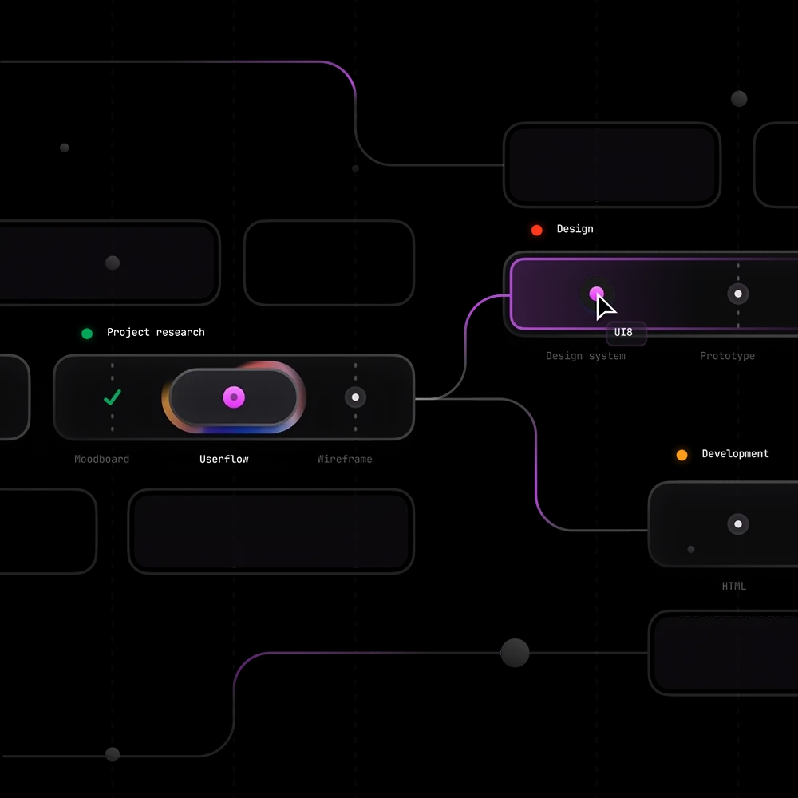
Task: Click the large connector node on the bottom path
Action: pos(515,653)
